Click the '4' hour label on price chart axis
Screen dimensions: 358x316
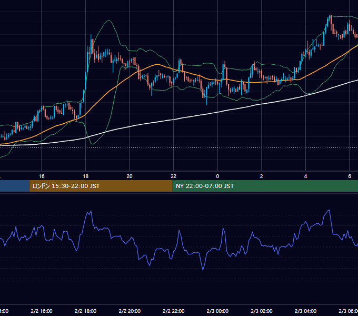305,176
